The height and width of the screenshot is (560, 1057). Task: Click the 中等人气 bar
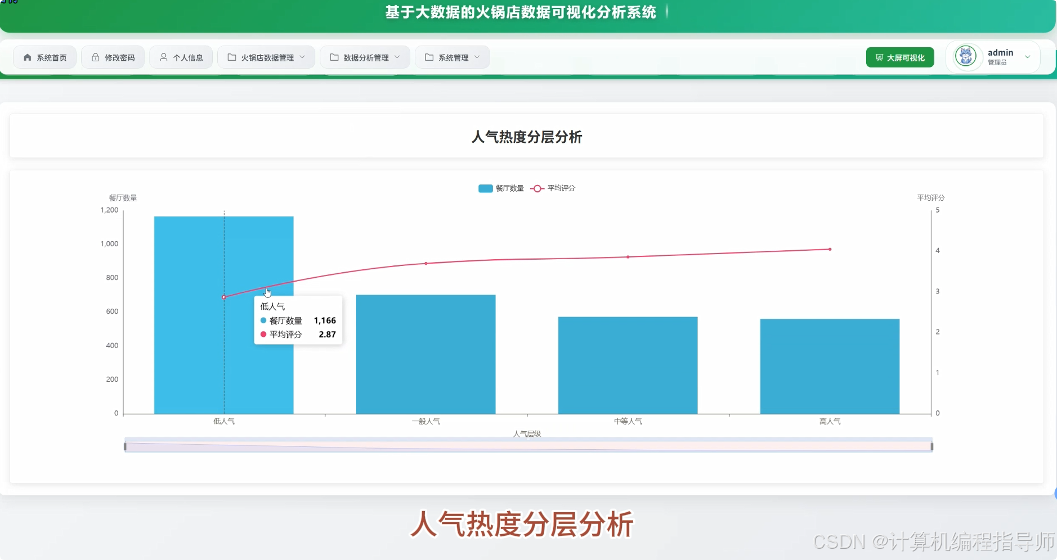click(x=628, y=365)
